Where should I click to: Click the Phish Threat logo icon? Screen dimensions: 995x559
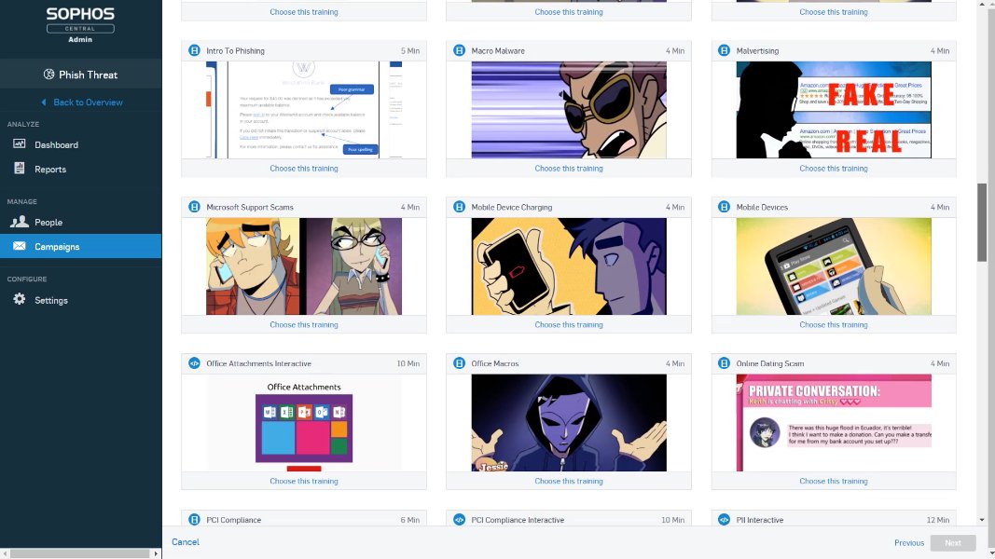pyautogui.click(x=48, y=75)
